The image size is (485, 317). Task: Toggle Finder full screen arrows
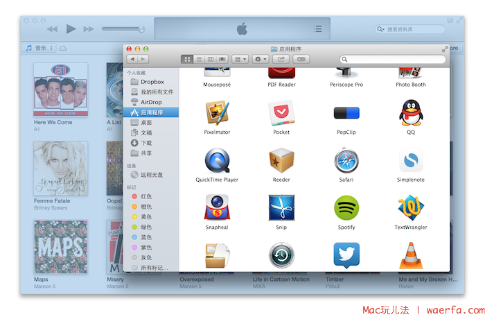coord(445,49)
